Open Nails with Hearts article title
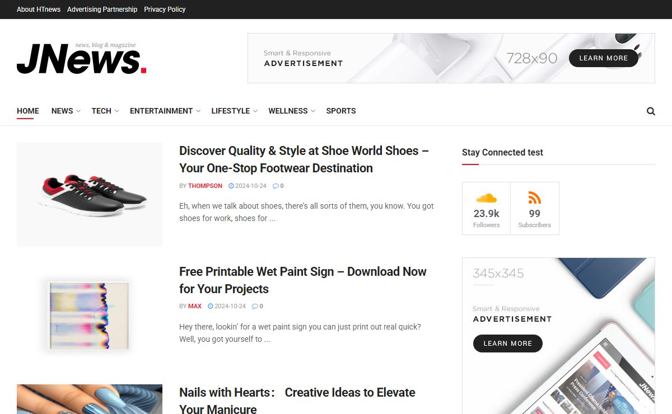672x414 pixels. 297,401
